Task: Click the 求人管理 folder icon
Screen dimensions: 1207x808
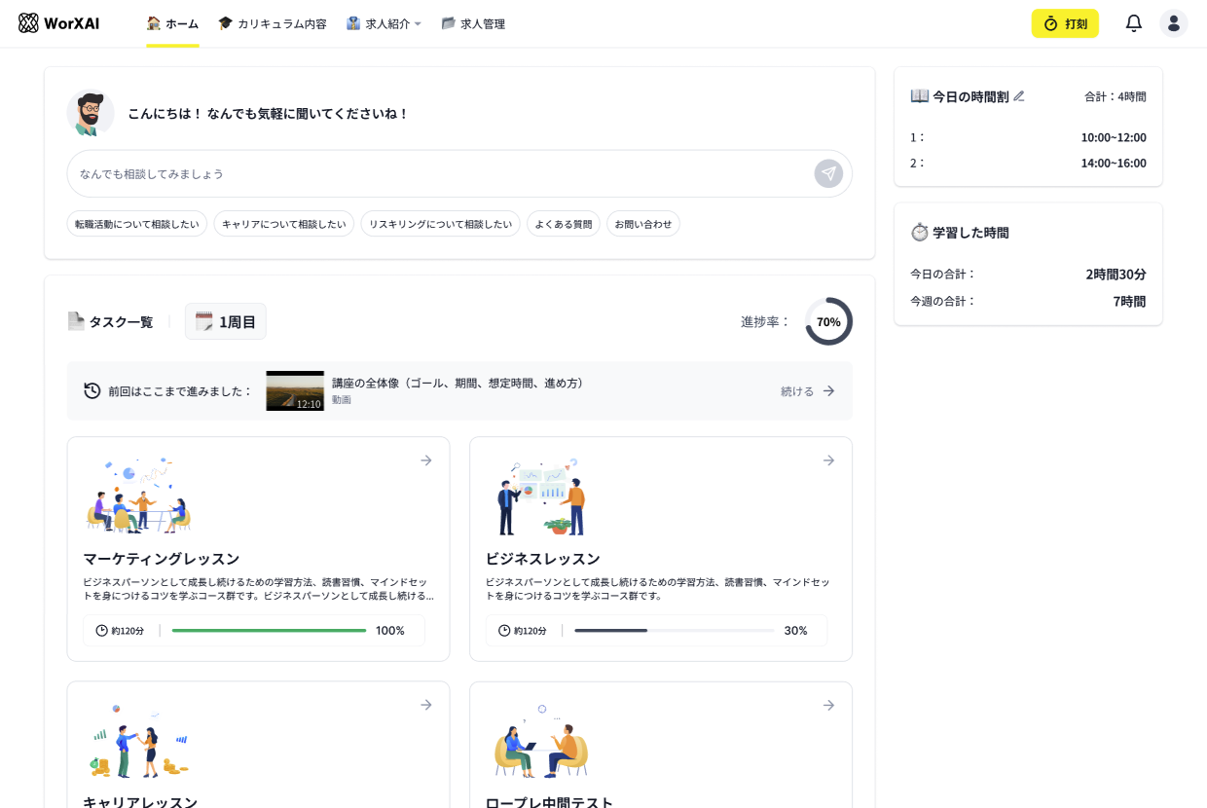Action: point(448,23)
